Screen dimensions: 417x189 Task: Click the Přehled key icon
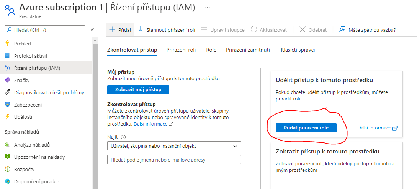[7, 44]
